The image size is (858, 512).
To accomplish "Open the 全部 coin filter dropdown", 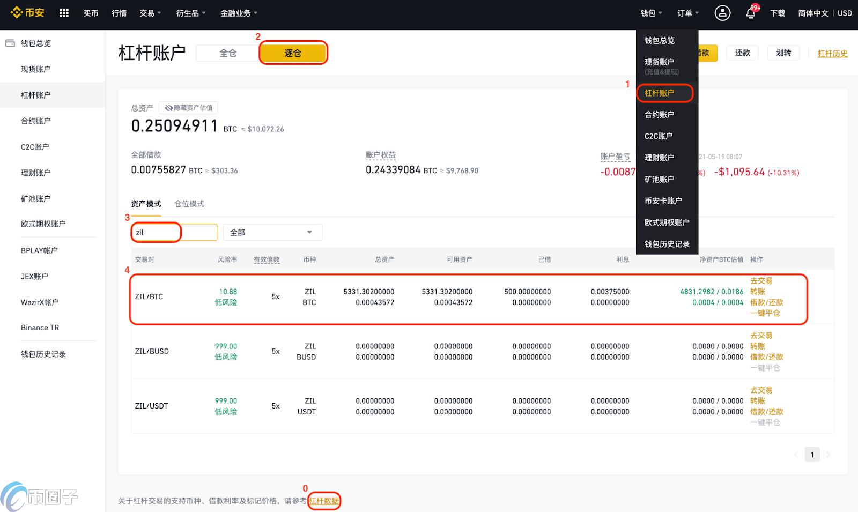I will pyautogui.click(x=272, y=232).
